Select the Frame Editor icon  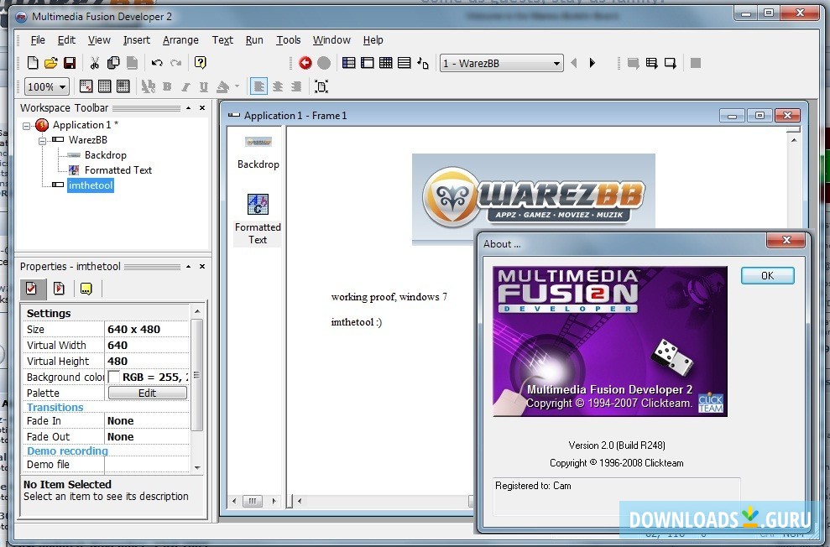click(368, 62)
